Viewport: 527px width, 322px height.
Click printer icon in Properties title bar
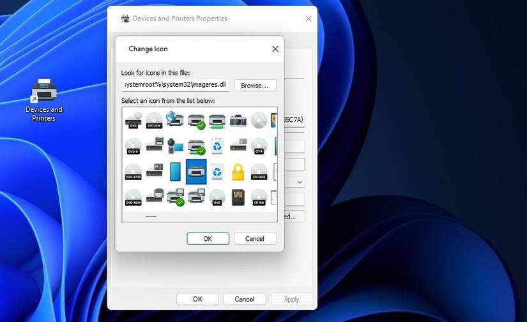125,19
